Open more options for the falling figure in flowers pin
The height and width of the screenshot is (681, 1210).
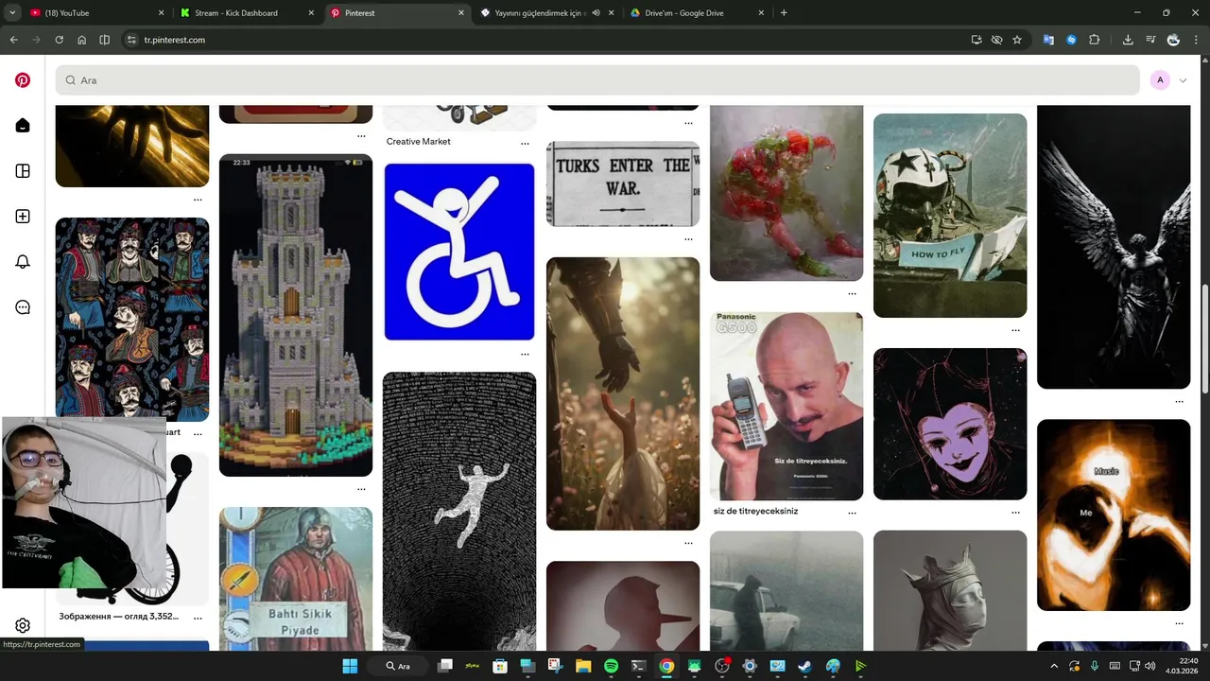coord(688,543)
